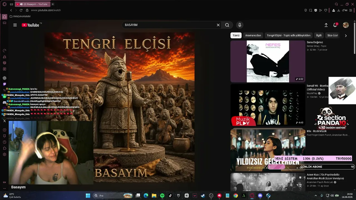Image resolution: width=356 pixels, height=200 pixels.
Task: Clear the BASAYIM search text
Action: tap(218, 25)
